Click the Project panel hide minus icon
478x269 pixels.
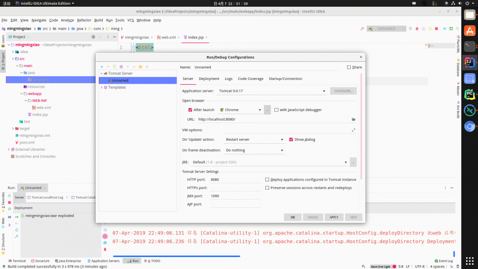pos(115,37)
